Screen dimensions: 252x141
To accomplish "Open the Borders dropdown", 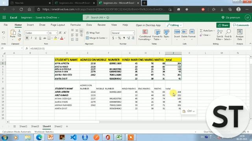I will coord(52,38).
